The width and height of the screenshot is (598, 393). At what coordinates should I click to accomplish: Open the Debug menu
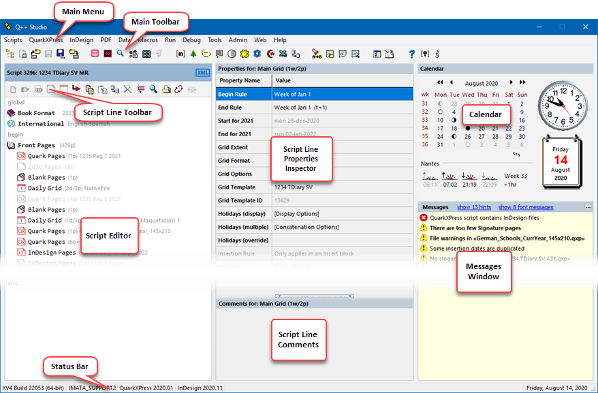coord(191,40)
